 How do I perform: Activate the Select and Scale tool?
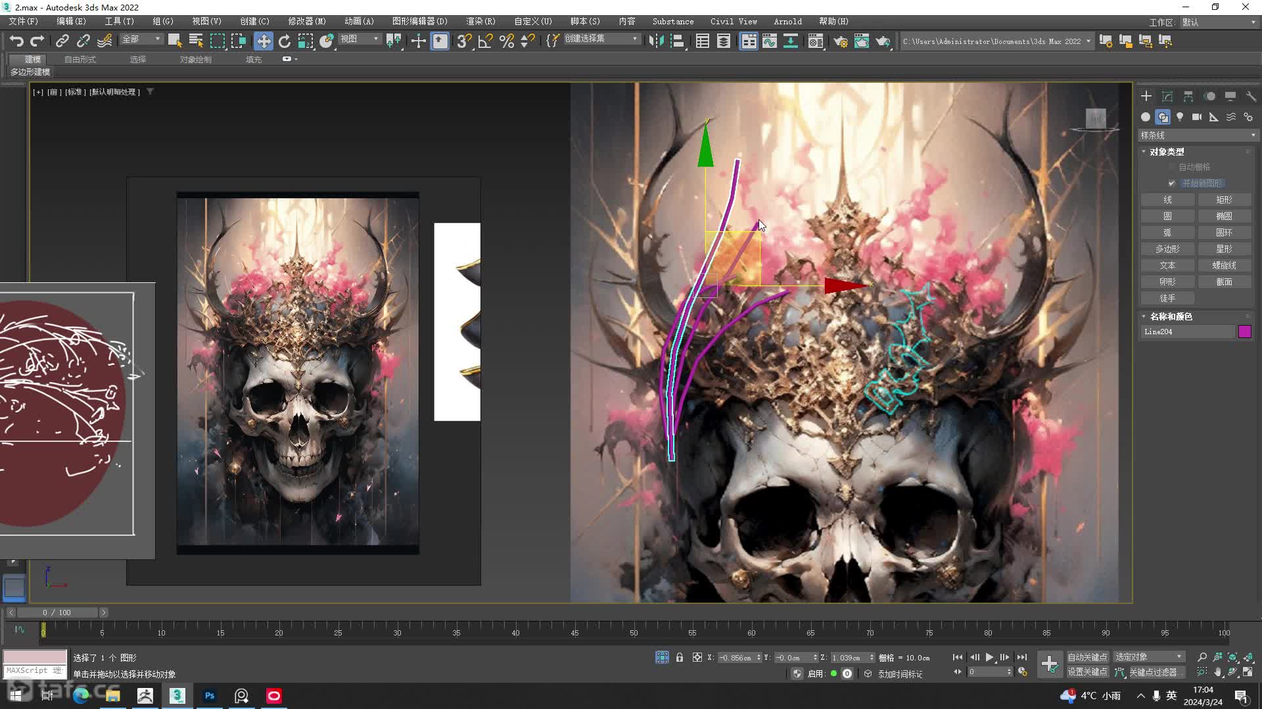point(306,41)
